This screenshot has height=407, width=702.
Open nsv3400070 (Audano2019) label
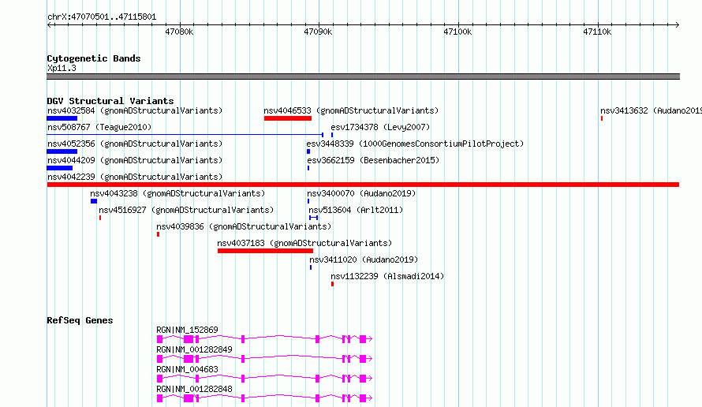(x=361, y=193)
